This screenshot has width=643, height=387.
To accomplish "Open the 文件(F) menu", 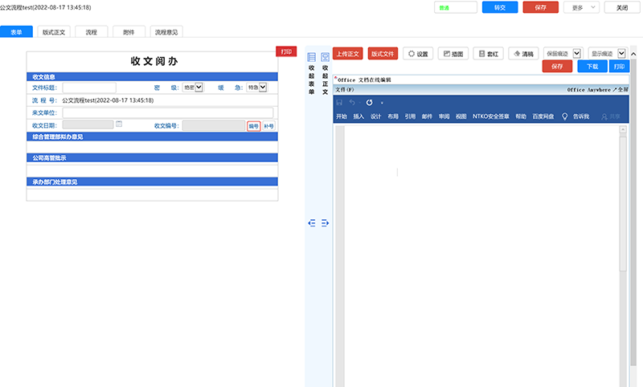I will click(x=345, y=90).
